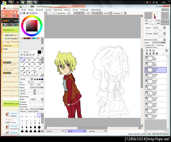This screenshot has width=171, height=142.
Task: Clear the layer with the clear icon
Action: (x=153, y=54)
